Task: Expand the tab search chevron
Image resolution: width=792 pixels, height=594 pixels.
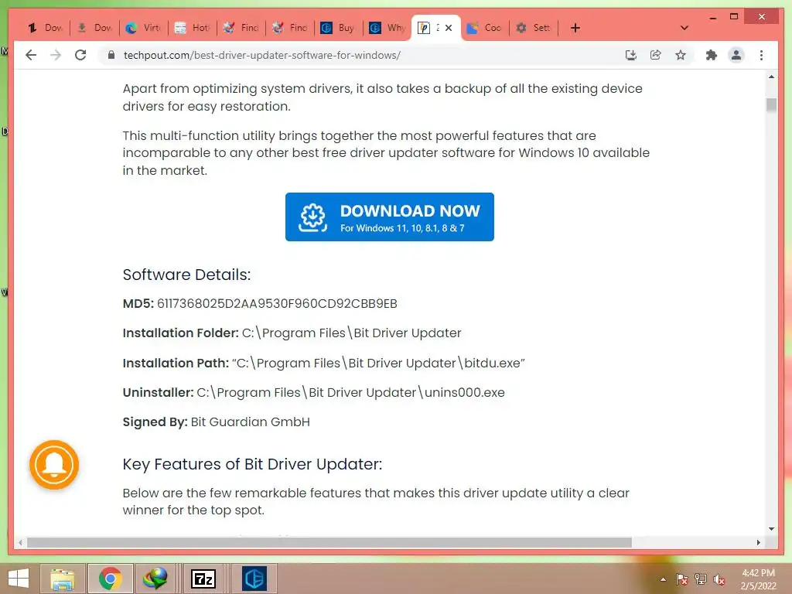Action: click(x=684, y=28)
